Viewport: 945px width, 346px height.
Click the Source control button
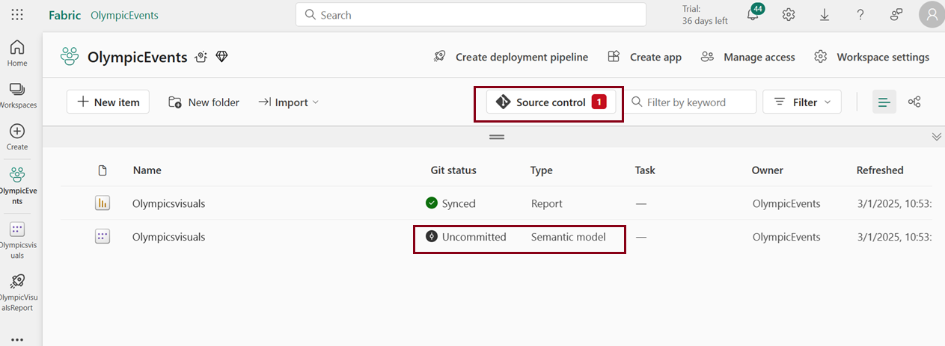551,102
